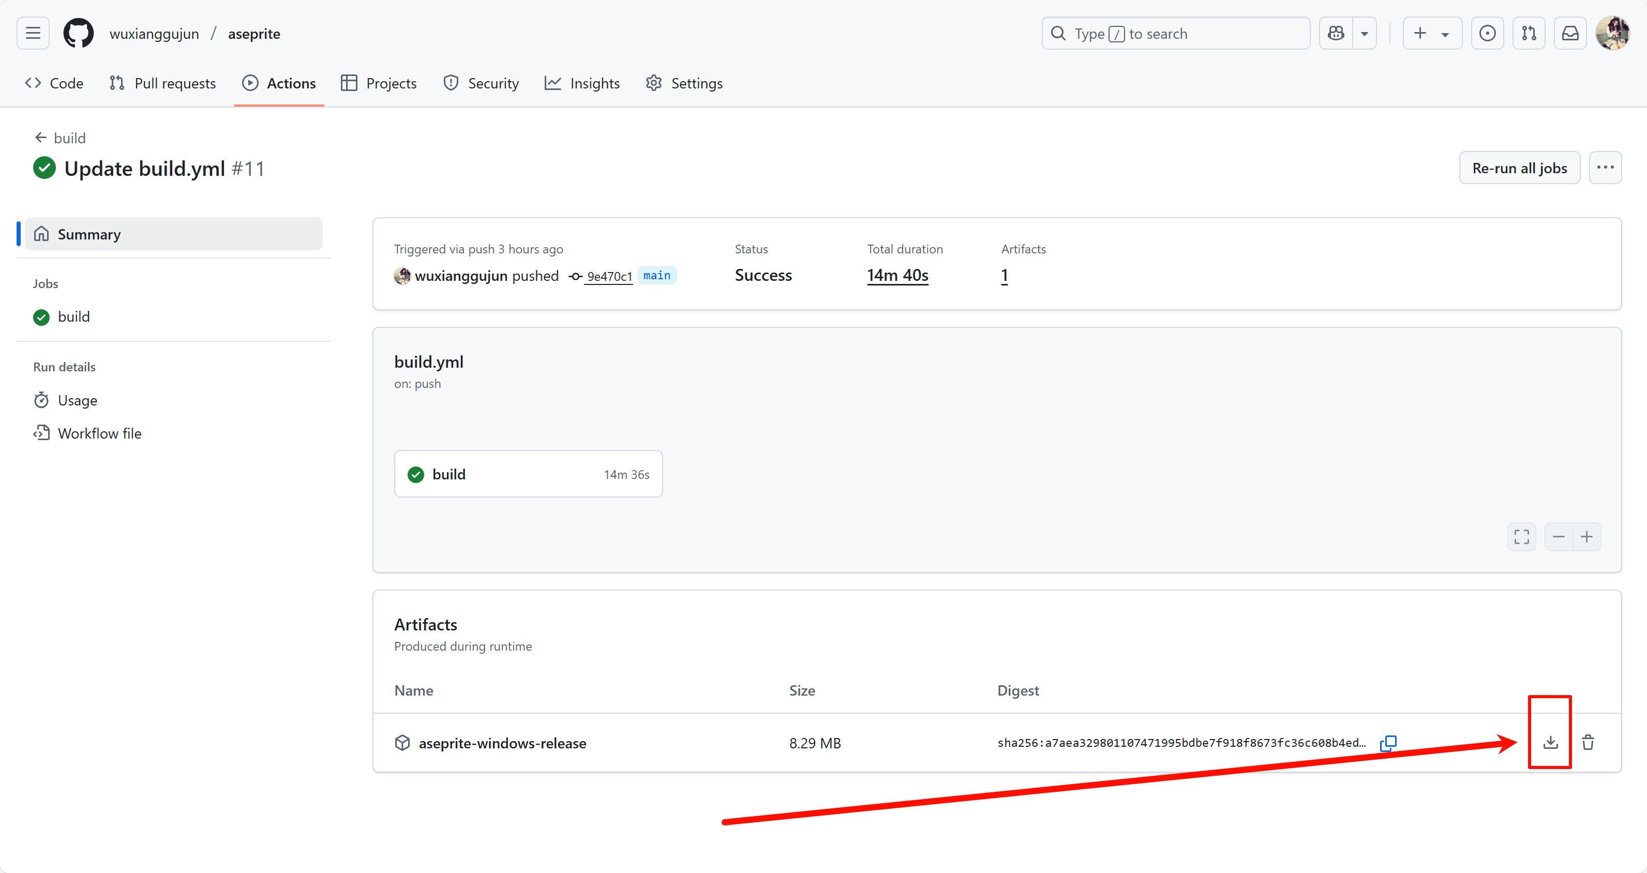Click the search bar to type a query
The height and width of the screenshot is (873, 1647).
pyautogui.click(x=1175, y=33)
